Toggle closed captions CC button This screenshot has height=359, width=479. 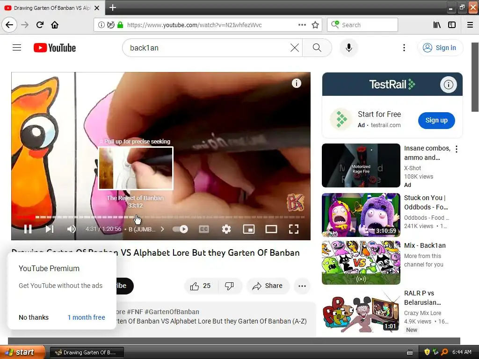[204, 229]
